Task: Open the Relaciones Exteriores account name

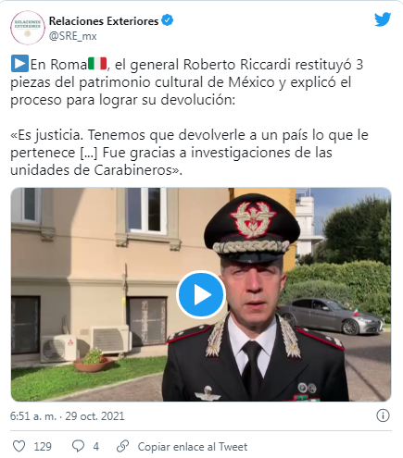Action: click(x=104, y=21)
